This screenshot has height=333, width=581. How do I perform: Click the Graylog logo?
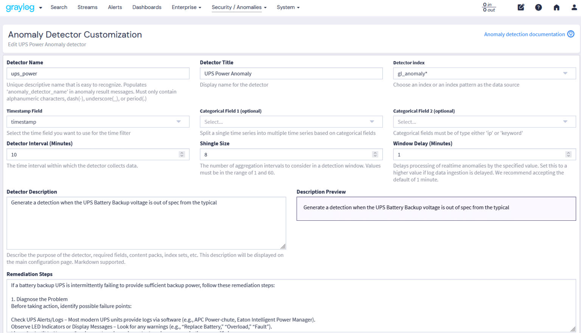pyautogui.click(x=20, y=7)
